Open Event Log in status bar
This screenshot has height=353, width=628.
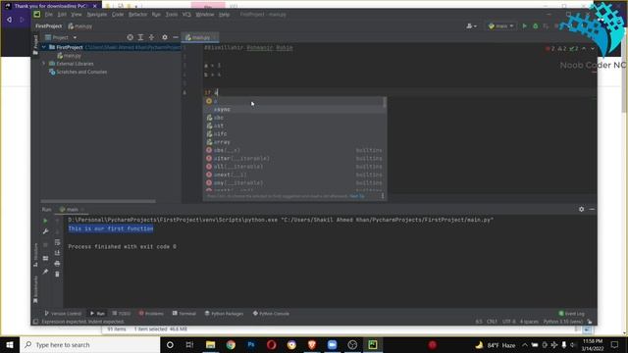pyautogui.click(x=571, y=314)
